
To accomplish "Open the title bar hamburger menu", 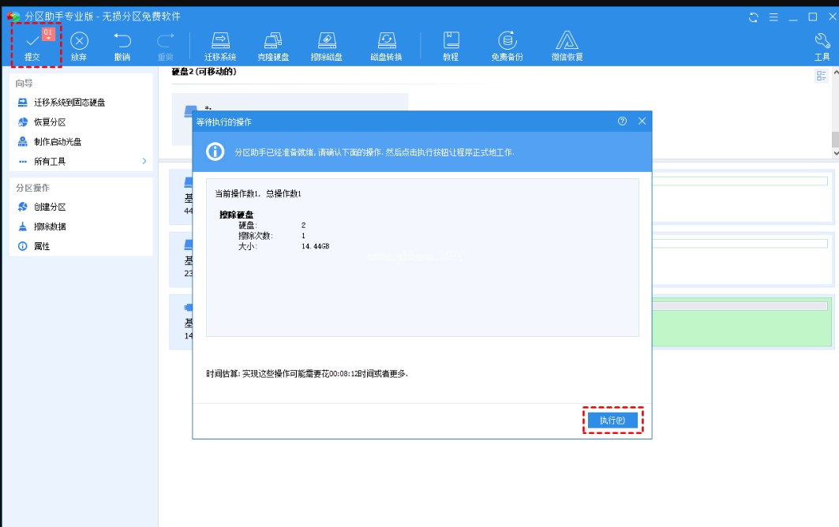I will [x=773, y=17].
